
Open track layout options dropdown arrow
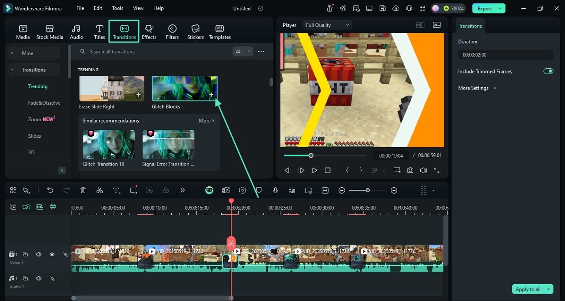(433, 190)
